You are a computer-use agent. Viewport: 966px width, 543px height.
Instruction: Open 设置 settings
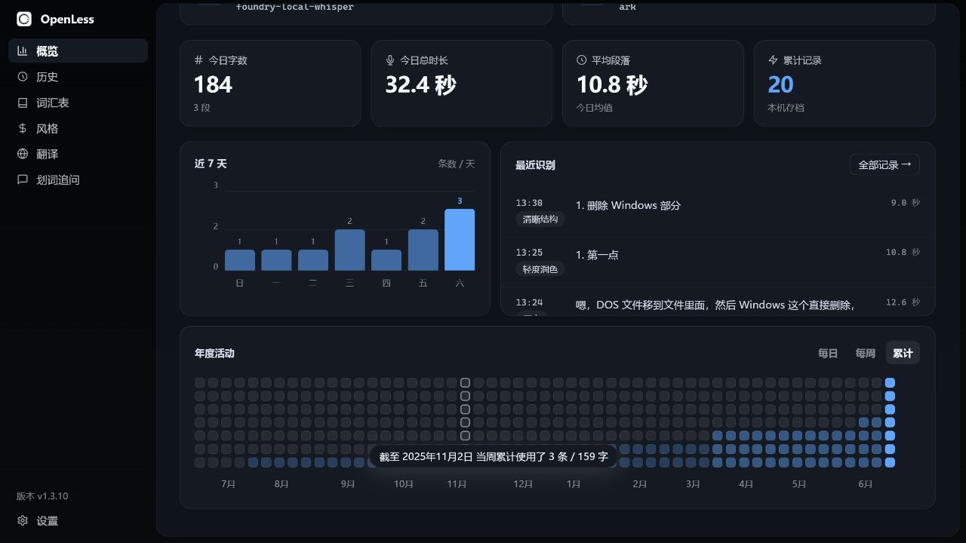pos(78,520)
